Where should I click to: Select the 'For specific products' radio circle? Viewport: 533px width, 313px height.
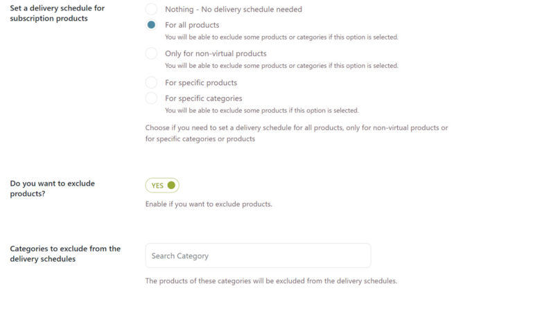tap(151, 82)
